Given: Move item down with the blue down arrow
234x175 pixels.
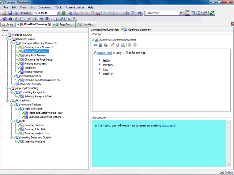Looking at the screenshot, I should (x=47, y=19).
